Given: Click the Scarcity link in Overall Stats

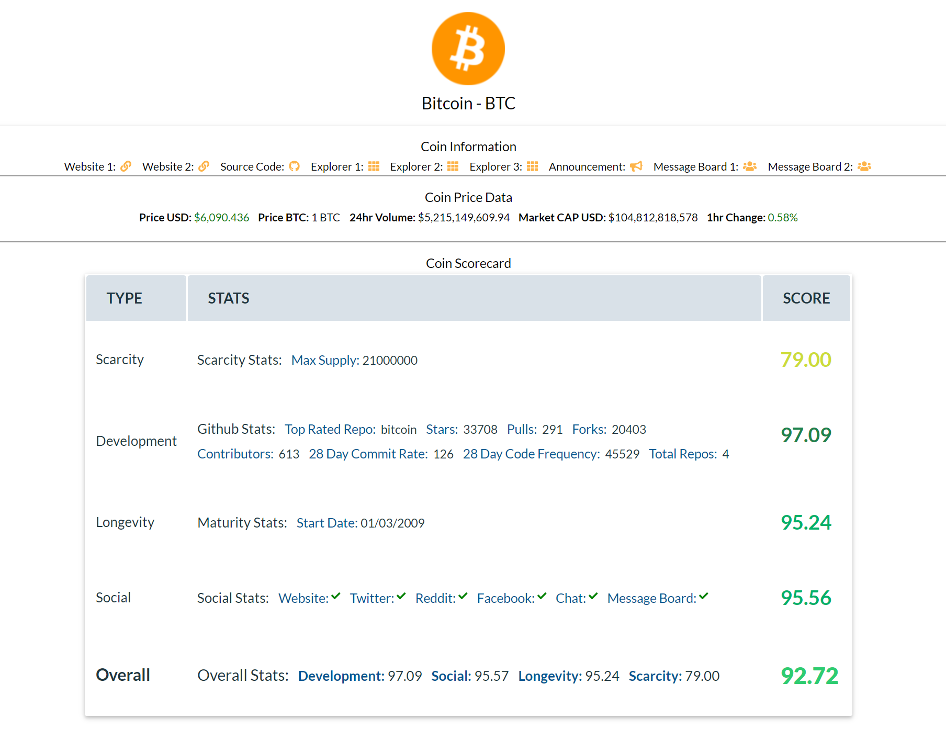Looking at the screenshot, I should pos(656,676).
